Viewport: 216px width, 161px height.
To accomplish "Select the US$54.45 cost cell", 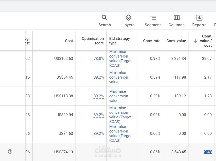I will (65, 77).
